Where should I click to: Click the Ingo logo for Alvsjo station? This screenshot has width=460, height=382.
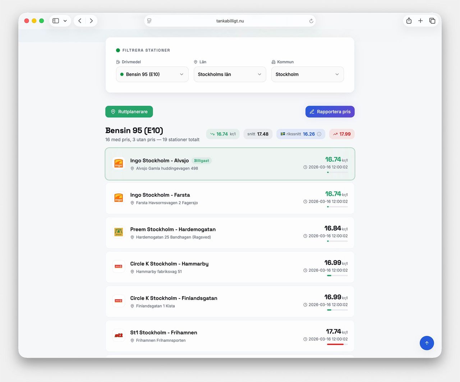tap(119, 164)
